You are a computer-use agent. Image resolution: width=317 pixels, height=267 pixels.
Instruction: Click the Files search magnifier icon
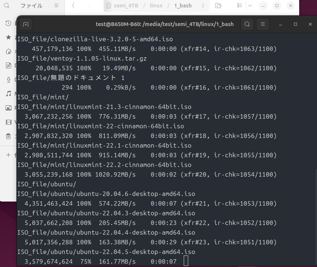tap(6, 6)
